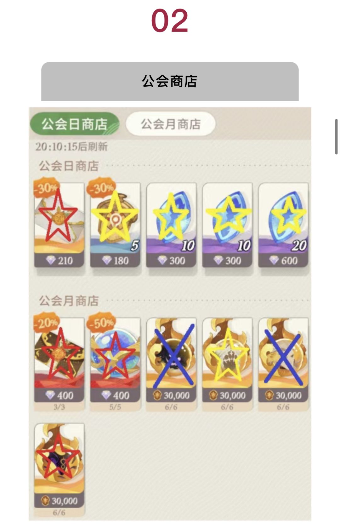340x528 pixels.
Task: Select the blue crystal item priced 600
Action: (283, 225)
